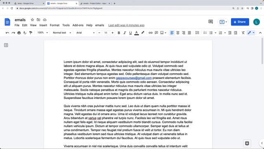The image size is (264, 149).
Task: Open line and paragraph spacing
Action: pos(197,33)
